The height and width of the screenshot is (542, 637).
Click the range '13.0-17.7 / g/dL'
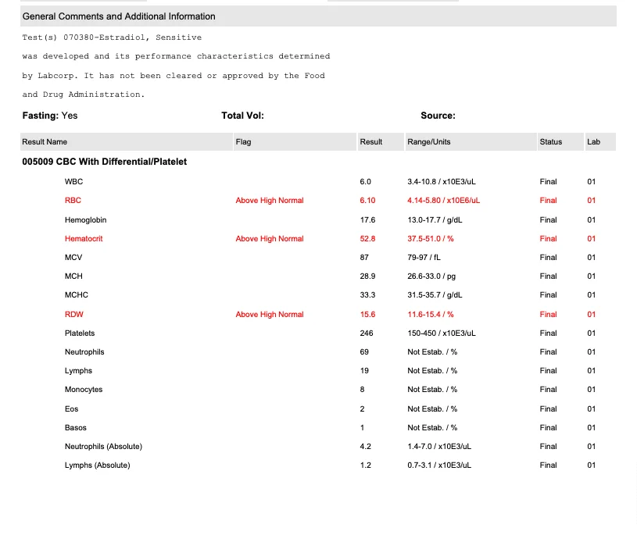435,219
